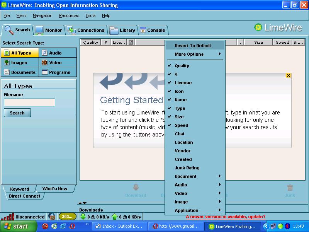Click the Bit... column header
Image resolution: width=309 pixels, height=232 pixels.
298,42
